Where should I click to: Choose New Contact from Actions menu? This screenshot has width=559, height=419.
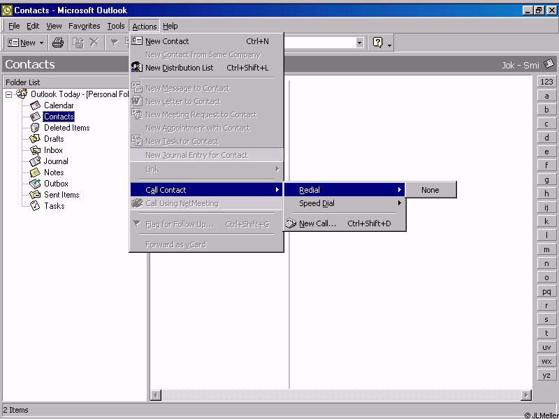207,41
